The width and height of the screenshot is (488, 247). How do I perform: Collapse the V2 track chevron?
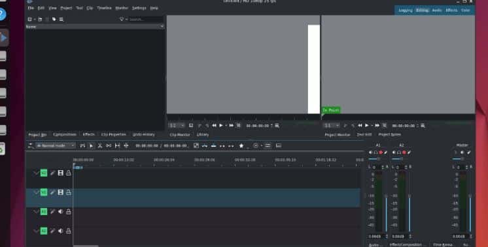point(36,173)
